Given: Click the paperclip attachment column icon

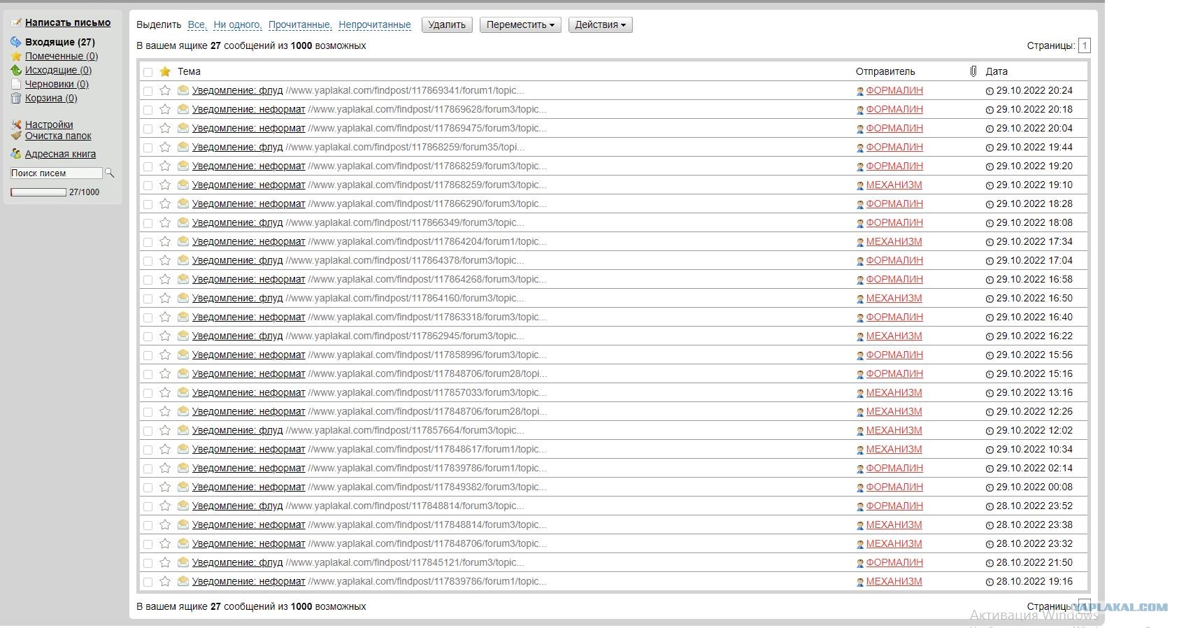Looking at the screenshot, I should [x=973, y=71].
